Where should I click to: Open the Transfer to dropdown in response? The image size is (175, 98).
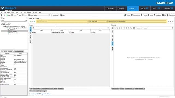(x=139, y=28)
